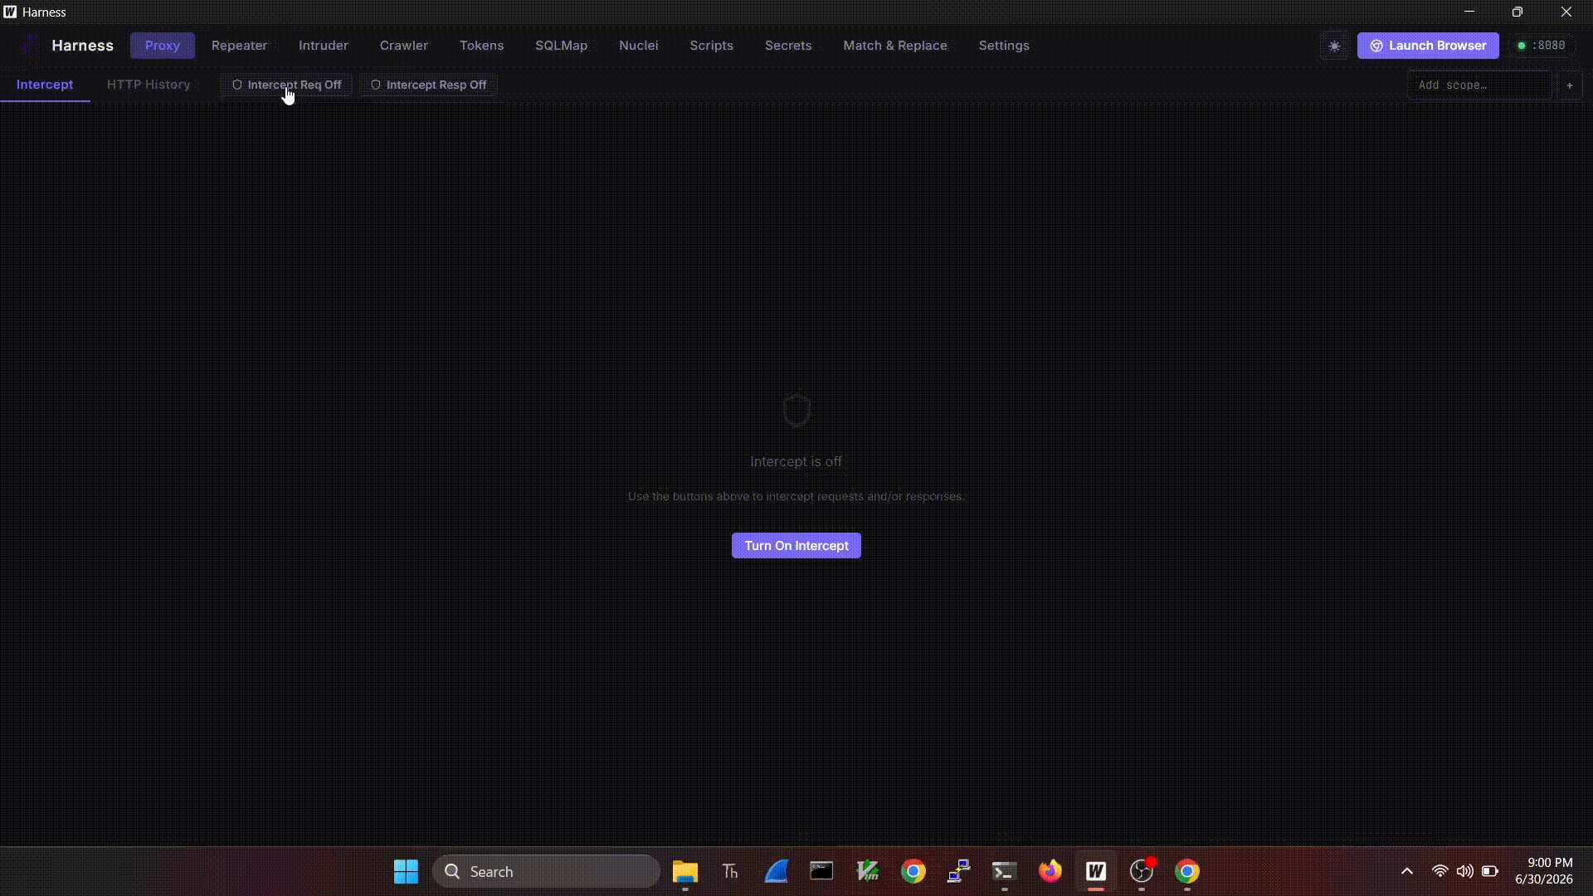Image resolution: width=1593 pixels, height=896 pixels.
Task: Switch to the Nuclei tab
Action: click(638, 46)
